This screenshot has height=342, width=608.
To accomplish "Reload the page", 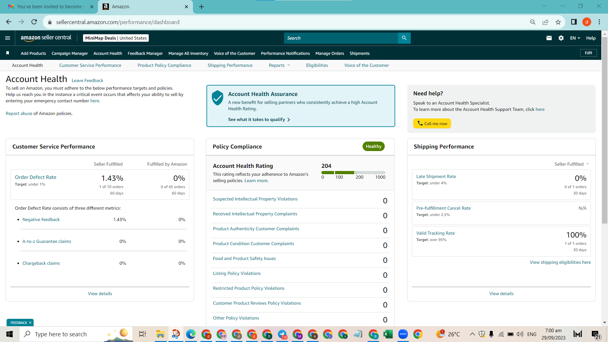I will (34, 22).
